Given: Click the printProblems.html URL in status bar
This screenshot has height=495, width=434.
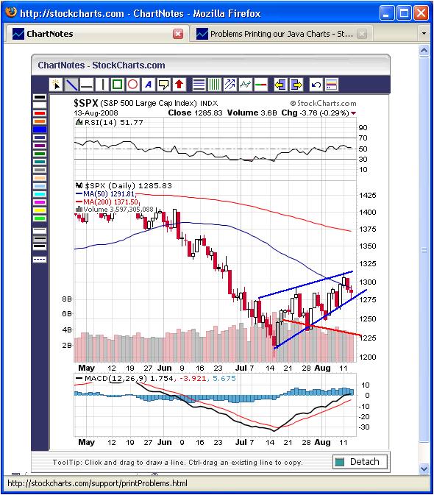Looking at the screenshot, I should 97,483.
